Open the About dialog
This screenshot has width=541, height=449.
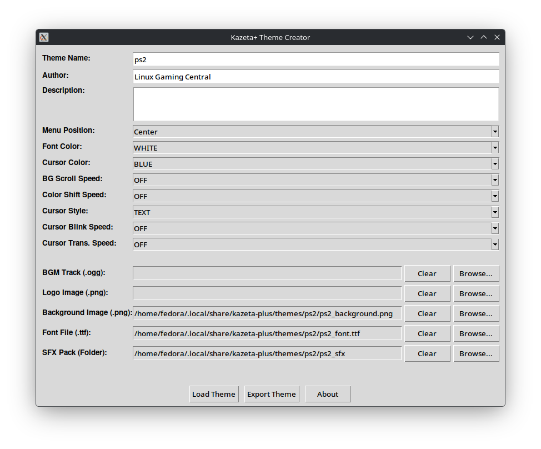pyautogui.click(x=328, y=394)
